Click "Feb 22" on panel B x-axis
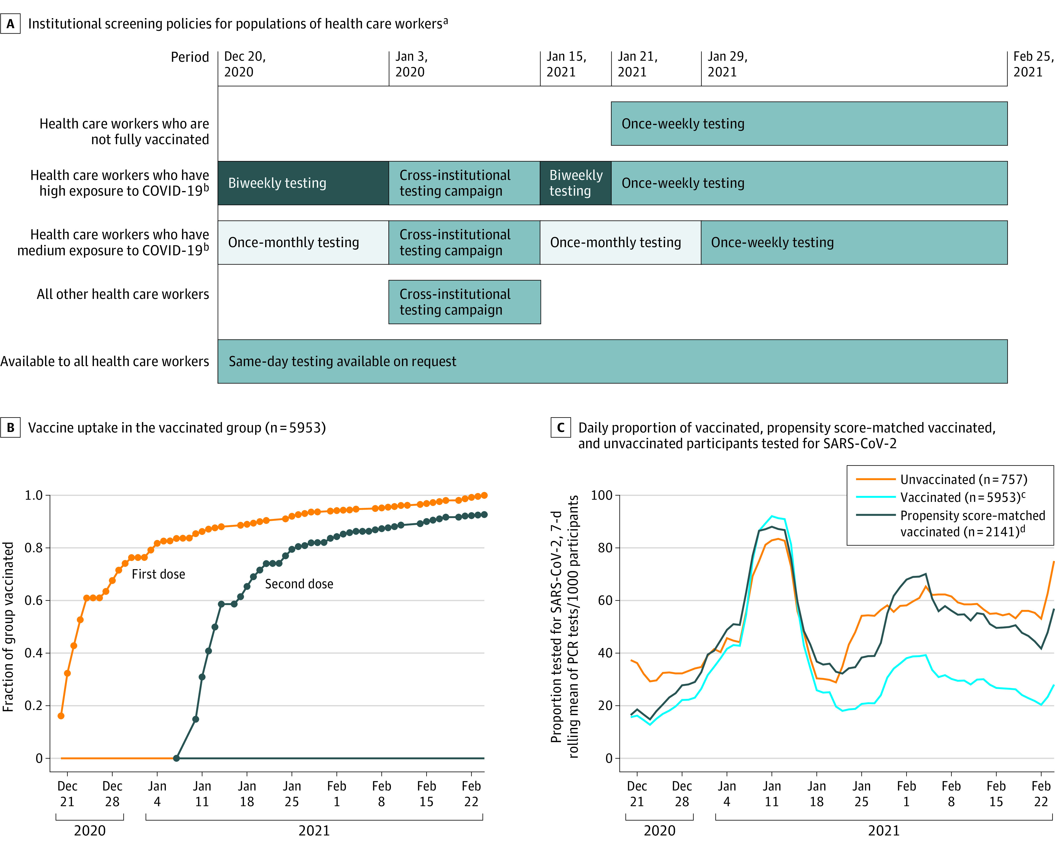 [x=471, y=794]
